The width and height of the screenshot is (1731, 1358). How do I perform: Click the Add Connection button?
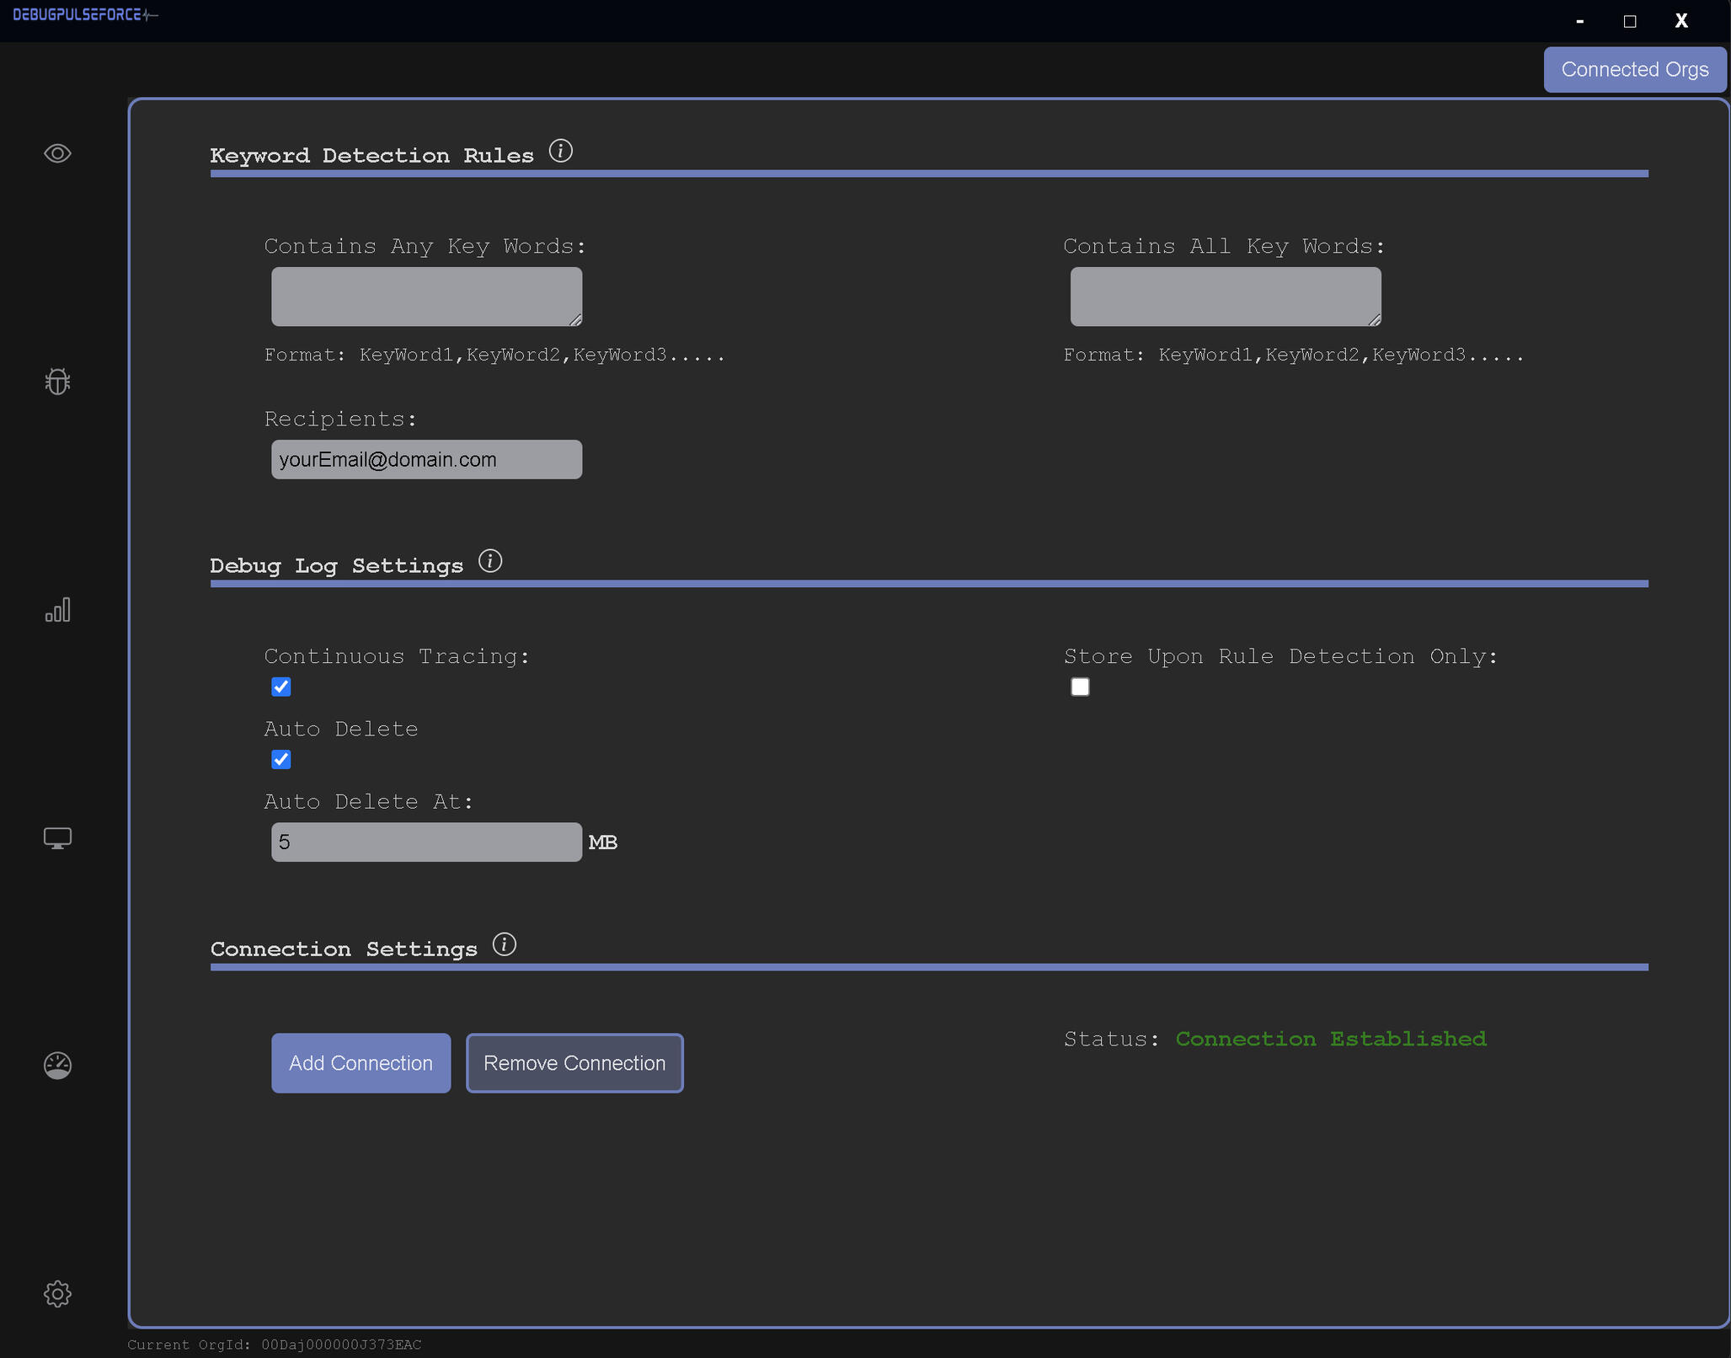361,1063
